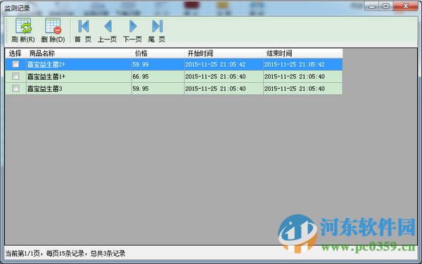Tick the checkbox for 喜宝益生菌2+
Image resolution: width=422 pixels, height=264 pixels.
15,64
